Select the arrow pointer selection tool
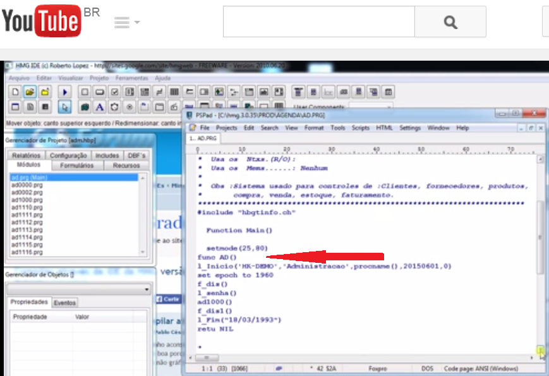The height and width of the screenshot is (376, 549). tap(65, 107)
